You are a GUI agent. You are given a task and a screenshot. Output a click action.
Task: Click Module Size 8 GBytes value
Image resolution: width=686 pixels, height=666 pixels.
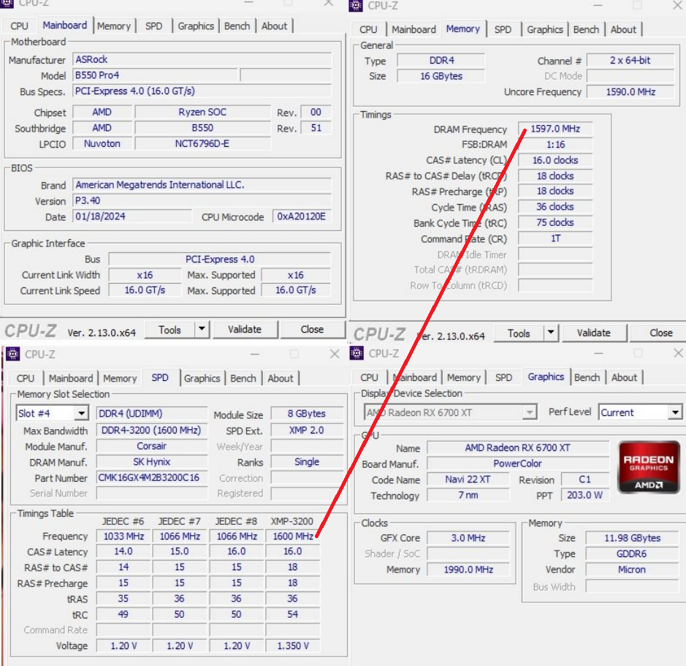(x=307, y=413)
